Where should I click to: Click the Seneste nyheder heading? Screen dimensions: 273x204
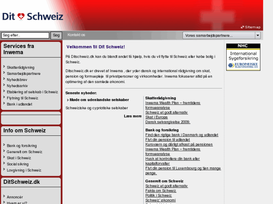point(81,93)
